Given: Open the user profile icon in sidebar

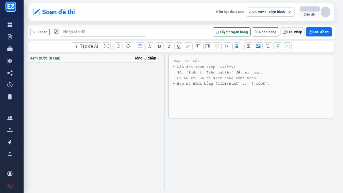Looking at the screenshot, I should 10,174.
